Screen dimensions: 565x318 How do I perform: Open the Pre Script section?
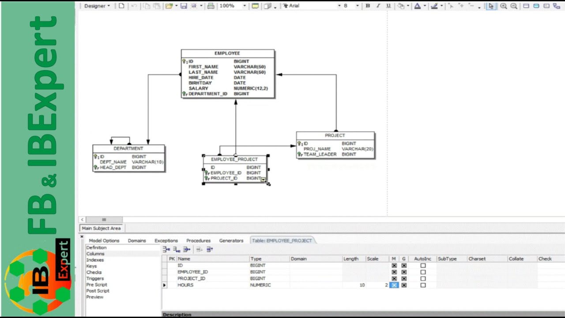tap(96, 285)
